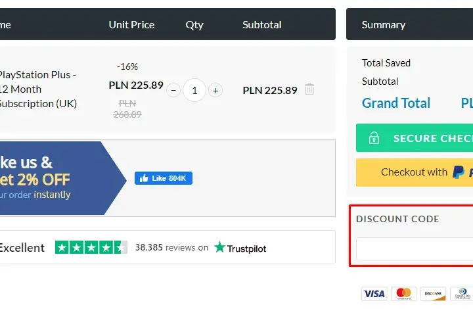The width and height of the screenshot is (473, 309).
Task: Click the lock icon on Secure Checkout
Action: tap(374, 138)
